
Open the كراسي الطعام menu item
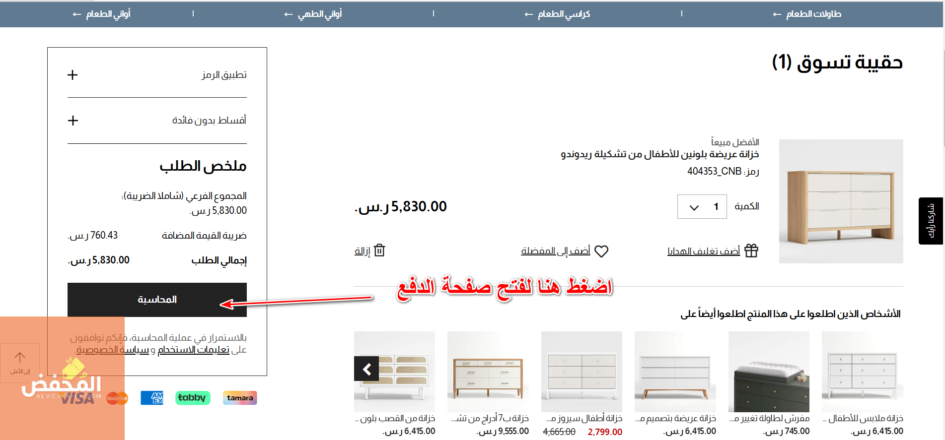[x=557, y=14]
